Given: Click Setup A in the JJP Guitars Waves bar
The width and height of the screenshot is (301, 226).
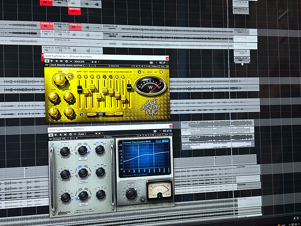Looking at the screenshot, I should coord(155,66).
